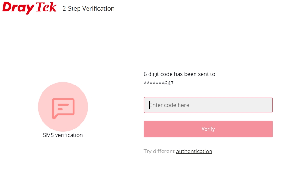Click the speech bubble tail of SMS icon
Screen dimensions: 306x170
point(55,117)
